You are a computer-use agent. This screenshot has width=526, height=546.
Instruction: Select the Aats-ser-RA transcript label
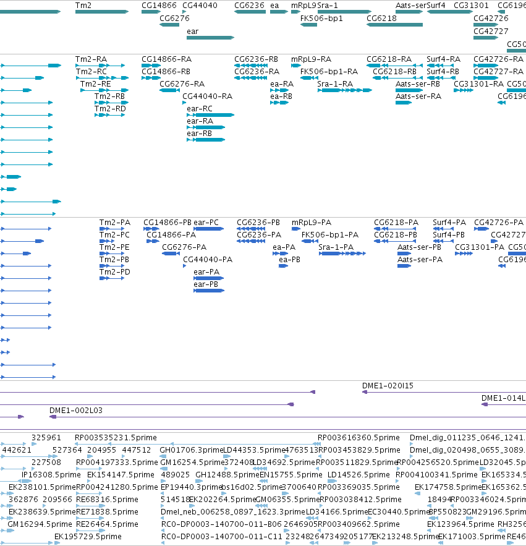click(x=418, y=96)
